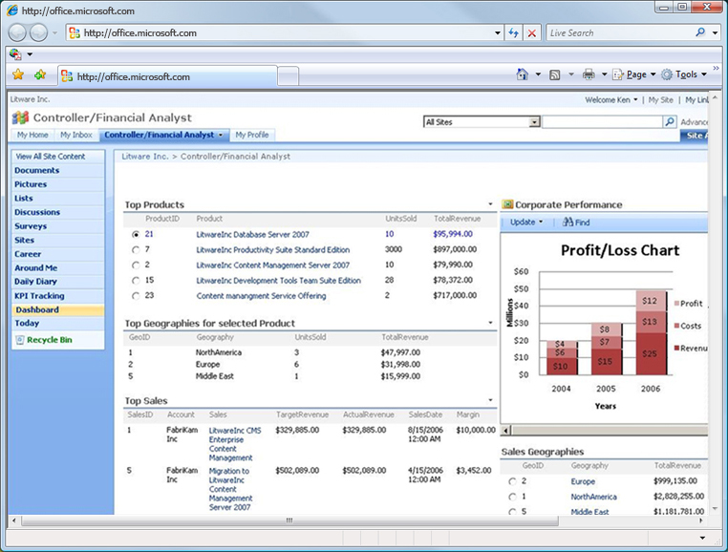728x552 pixels.
Task: Expand the Top Products web part menu
Action: (490, 204)
